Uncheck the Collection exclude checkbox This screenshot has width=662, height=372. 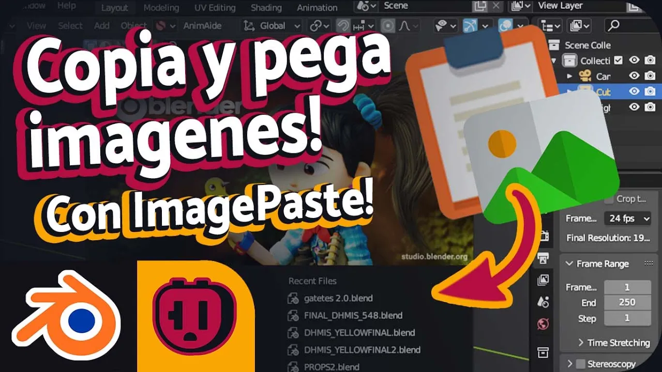pyautogui.click(x=619, y=60)
